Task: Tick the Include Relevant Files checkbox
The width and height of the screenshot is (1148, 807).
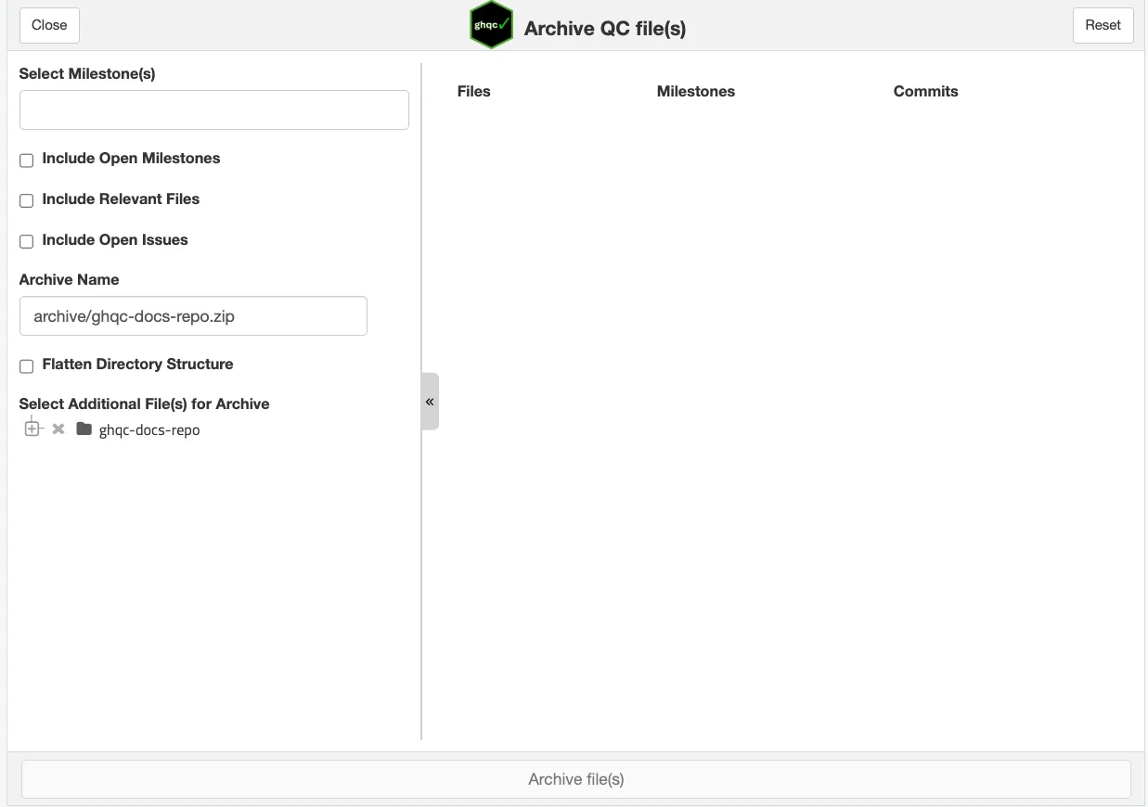Action: tap(27, 201)
